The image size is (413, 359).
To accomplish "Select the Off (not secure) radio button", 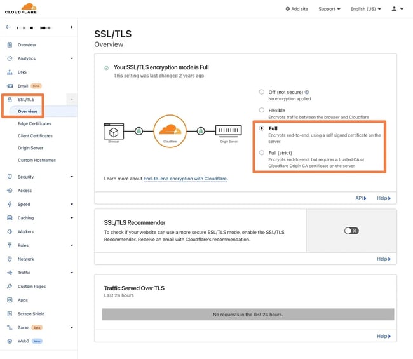I will [261, 92].
